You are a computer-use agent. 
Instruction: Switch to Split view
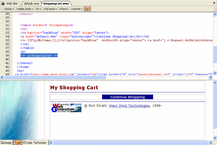coord(17,143)
